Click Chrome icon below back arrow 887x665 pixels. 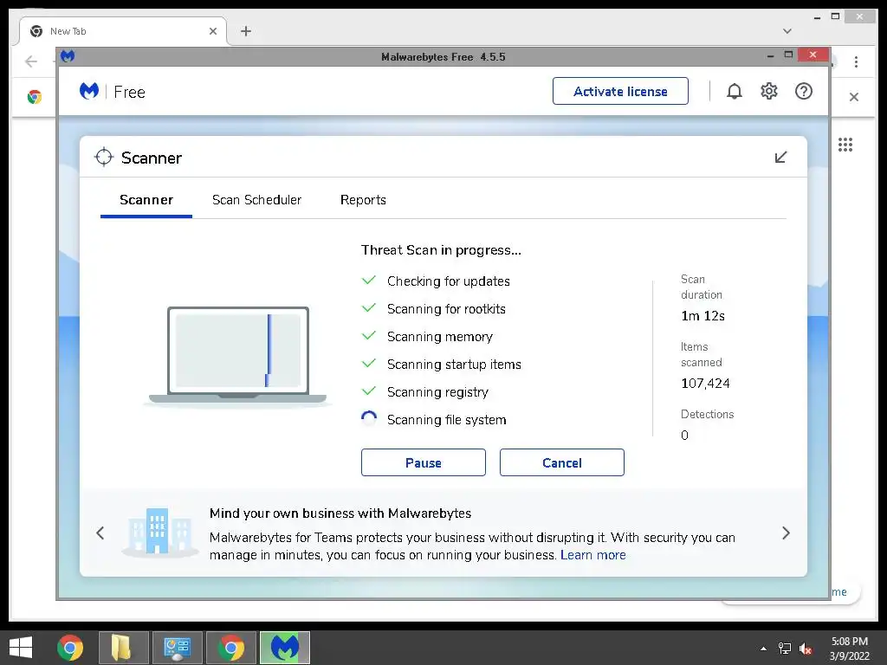pos(35,97)
